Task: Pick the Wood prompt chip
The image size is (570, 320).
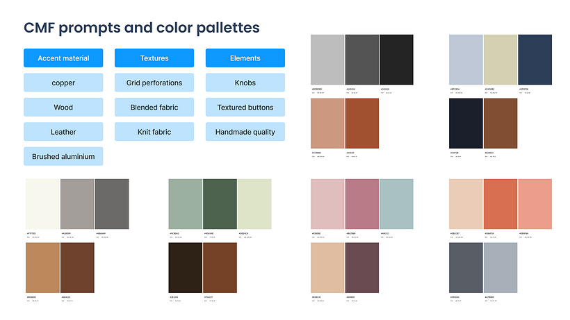Action: pyautogui.click(x=63, y=108)
